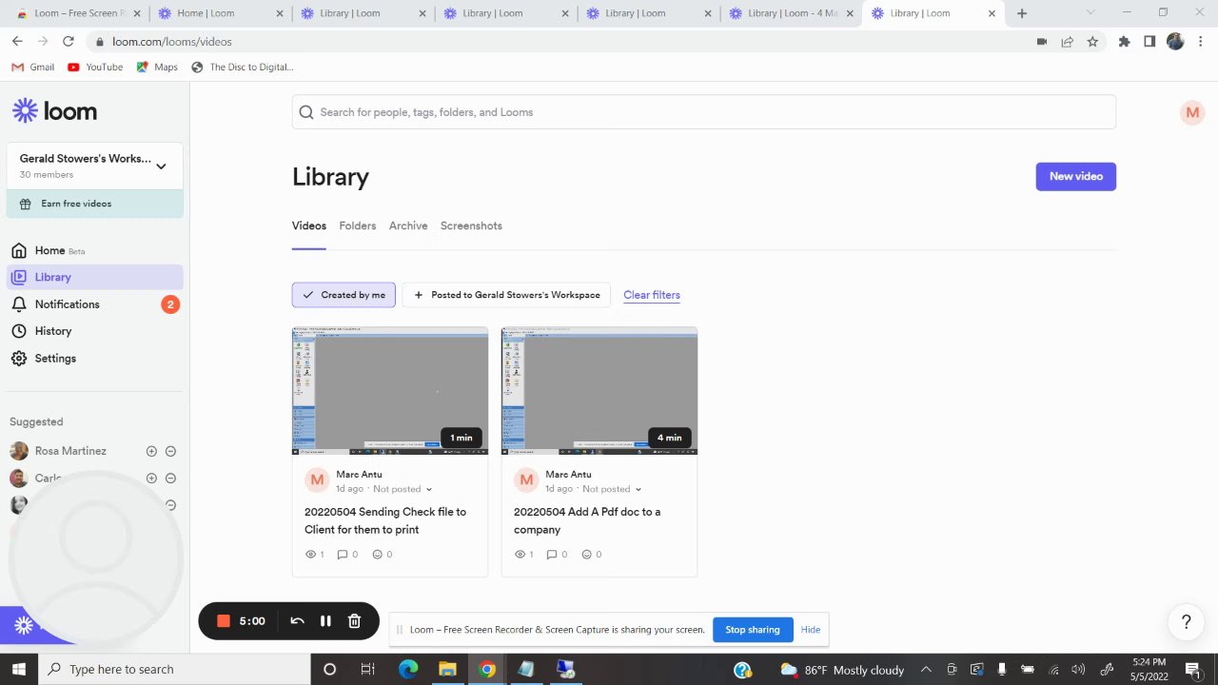This screenshot has height=685, width=1218.
Task: Open File Explorer from the taskbar
Action: 447,670
